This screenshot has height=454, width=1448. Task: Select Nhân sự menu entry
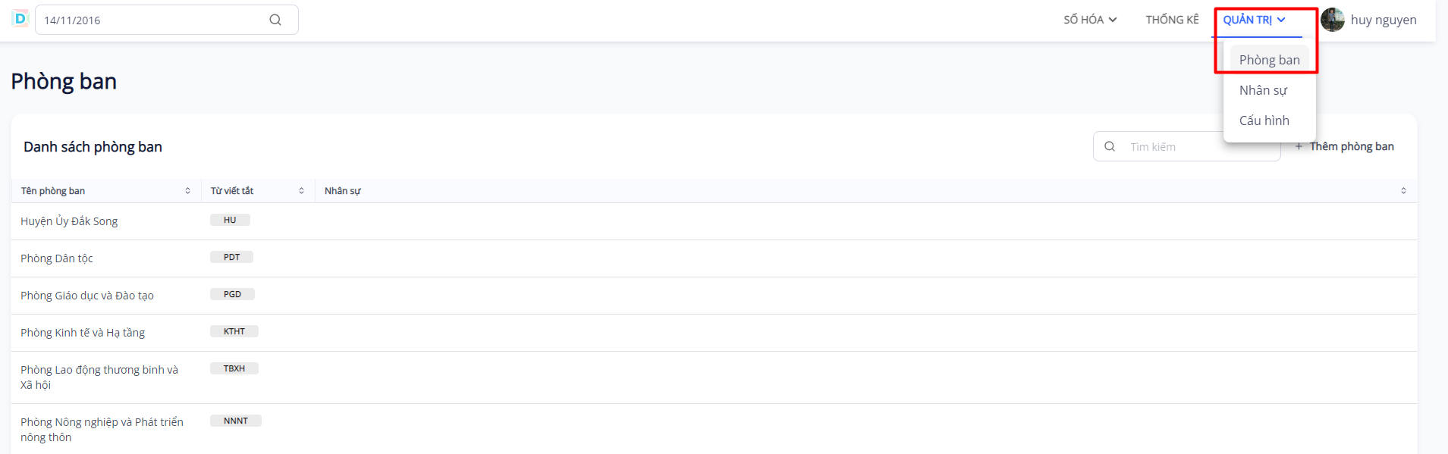pos(1263,90)
